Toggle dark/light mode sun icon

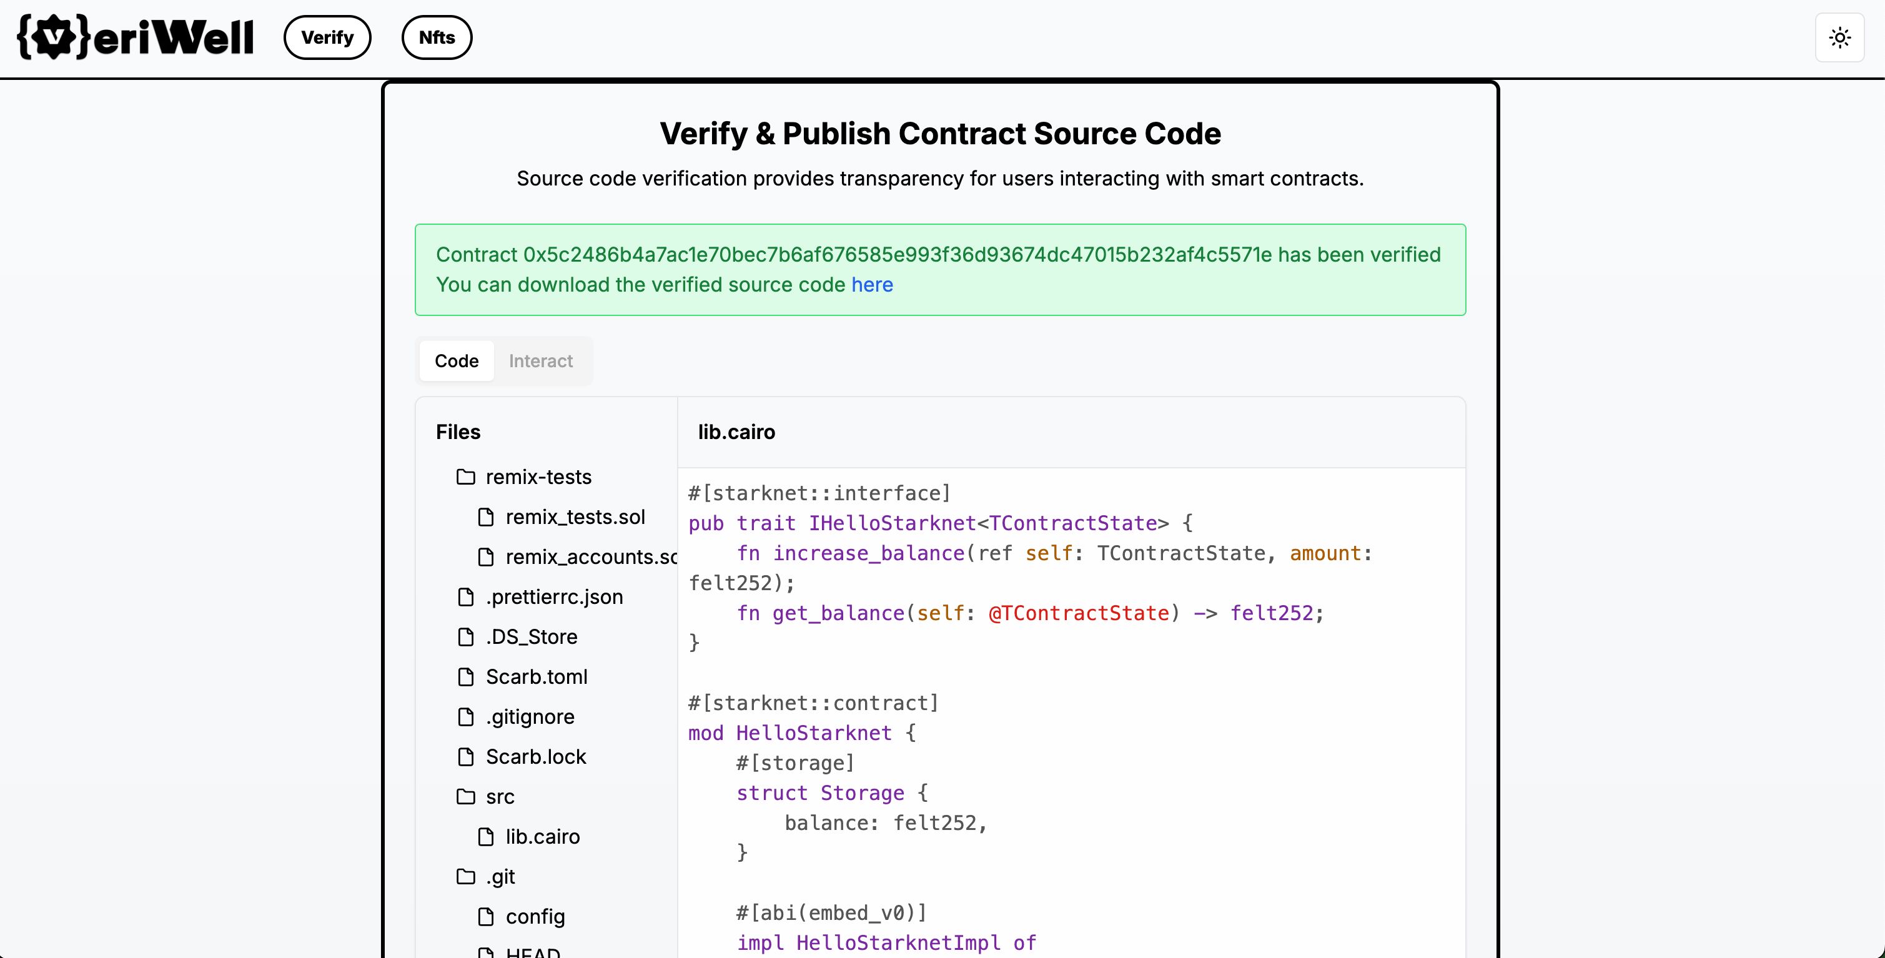point(1840,37)
